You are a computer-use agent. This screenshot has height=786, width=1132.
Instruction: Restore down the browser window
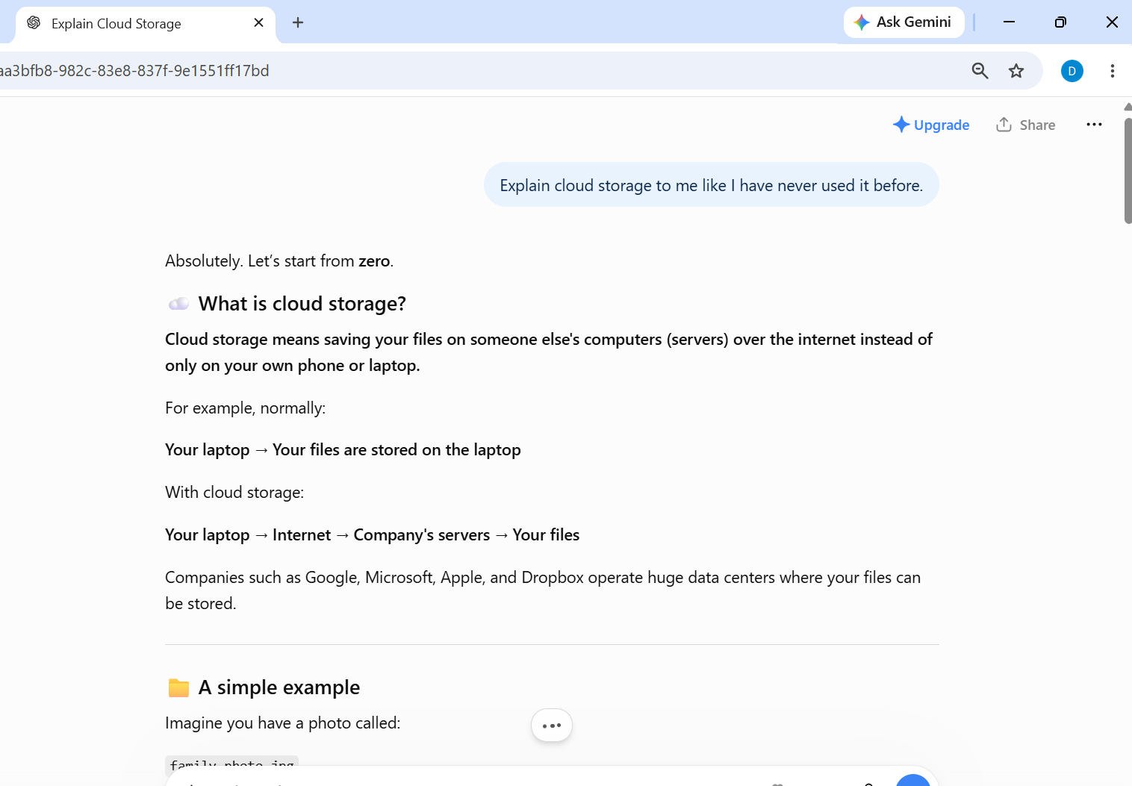1060,22
